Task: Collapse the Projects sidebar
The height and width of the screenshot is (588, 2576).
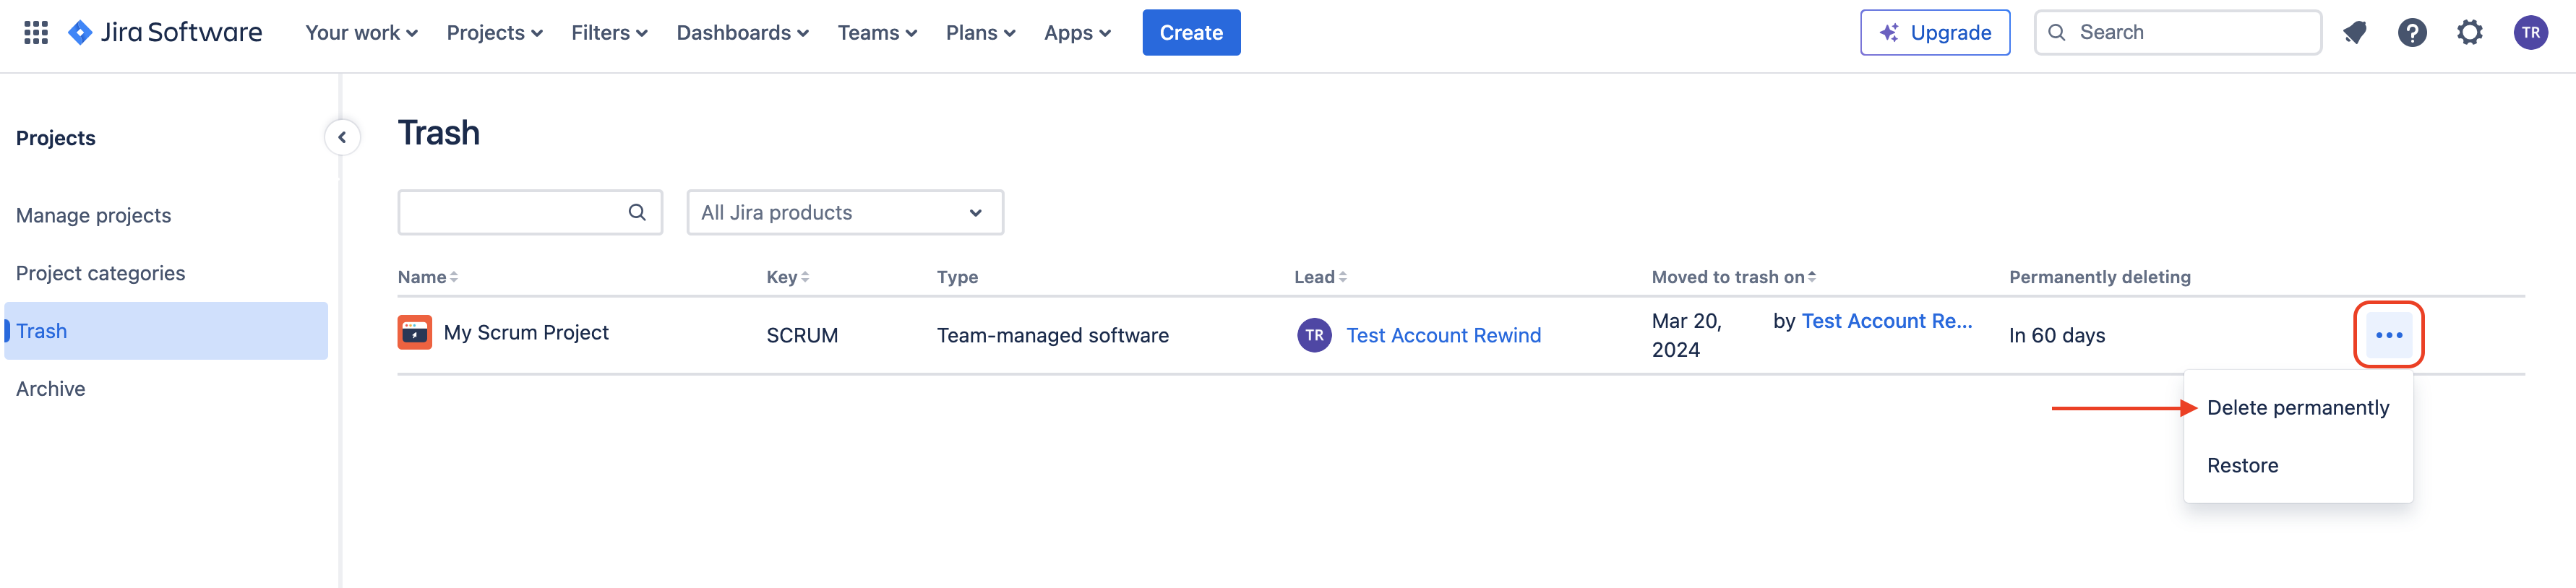Action: [342, 138]
